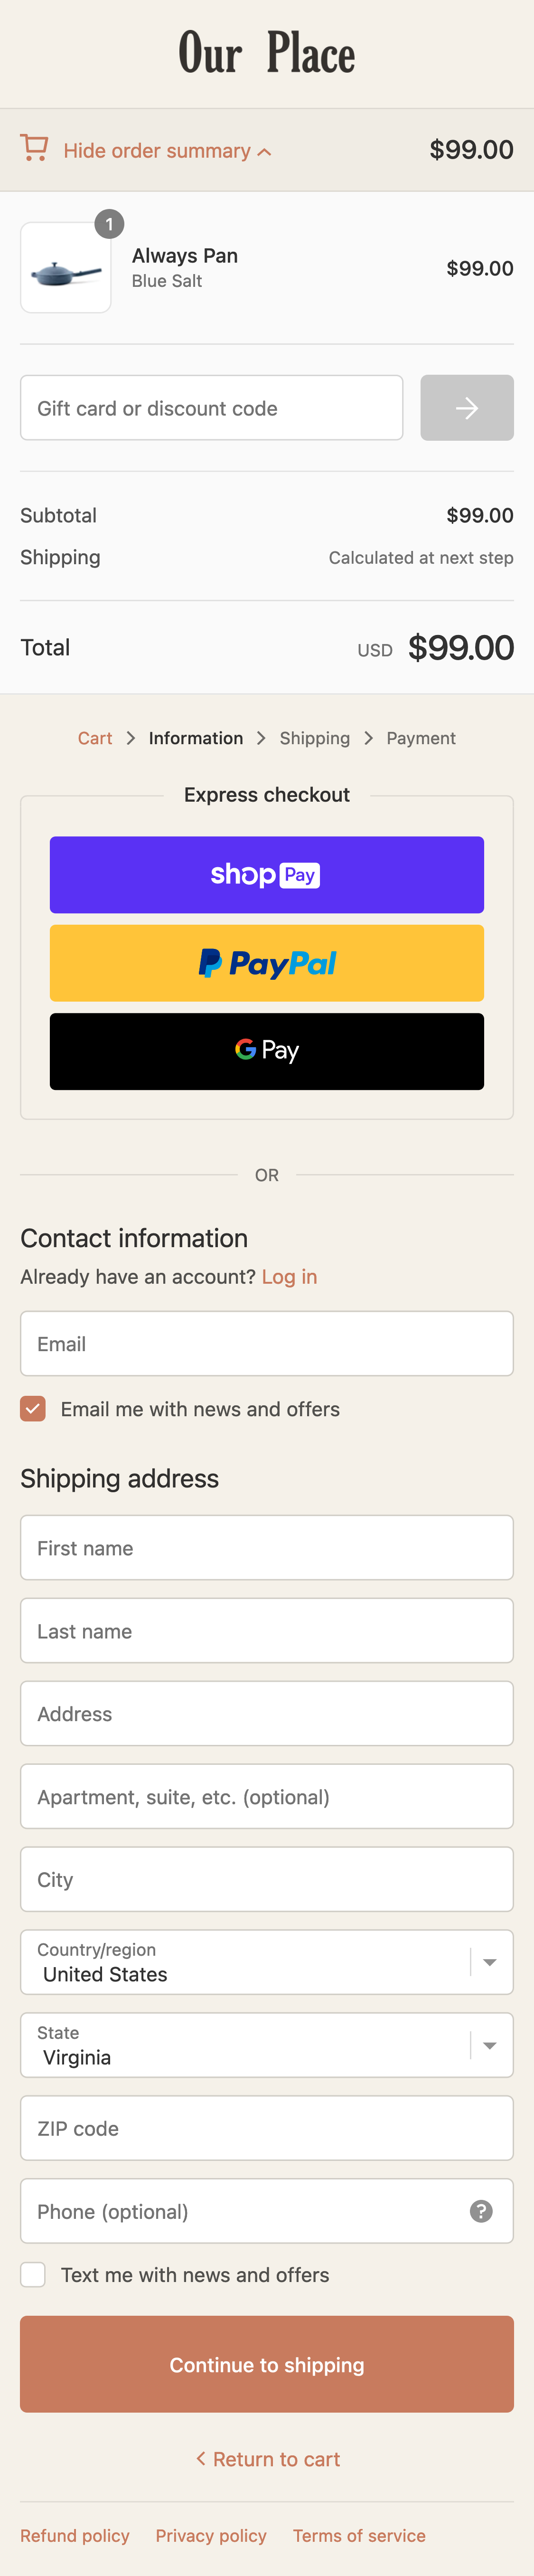The width and height of the screenshot is (534, 2576).
Task: Click the Our Place logo
Action: [x=267, y=53]
